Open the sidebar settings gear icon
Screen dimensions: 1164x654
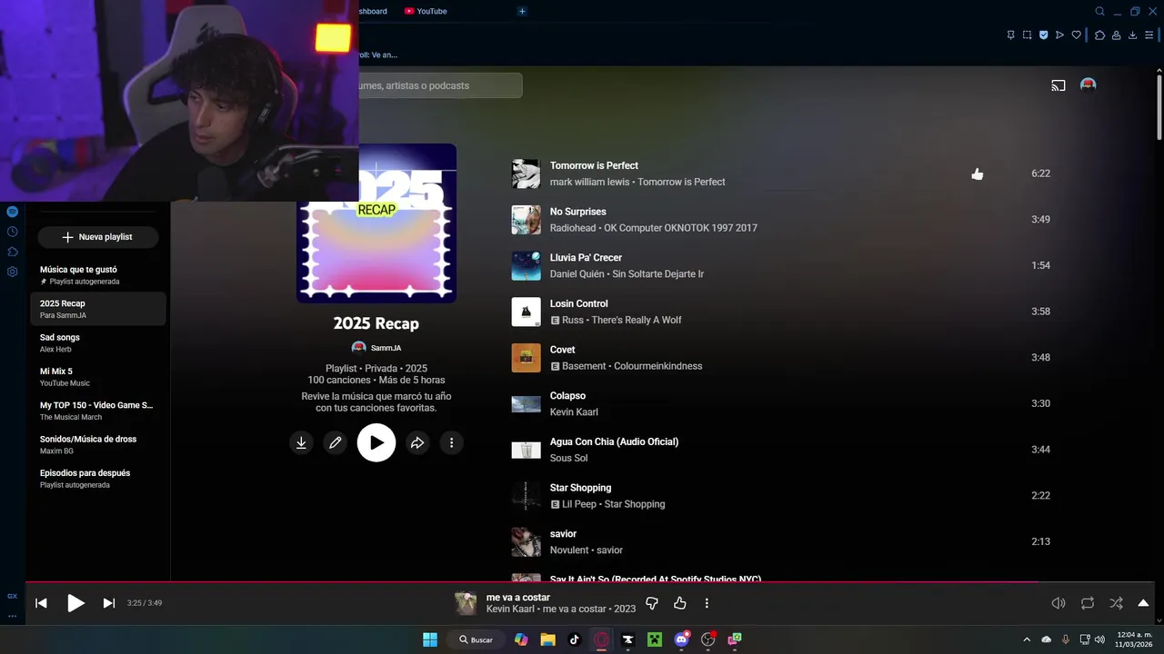(x=13, y=272)
